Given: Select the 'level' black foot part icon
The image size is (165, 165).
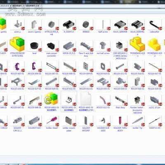Looking at the screenshot, I should [x=35, y=46].
